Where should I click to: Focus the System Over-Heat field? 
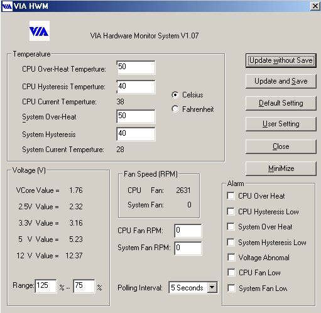point(136,116)
